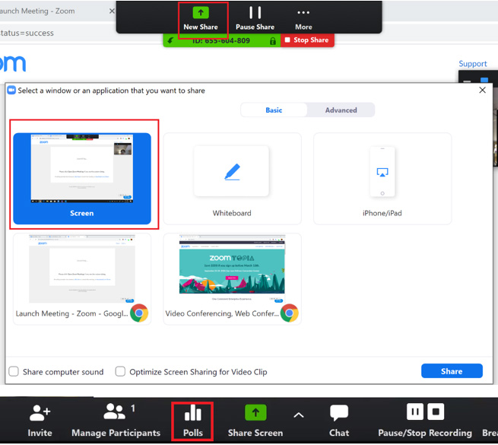Select Launch Meeting Chrome window thumbnail
Screen dimensions: 498x445
coord(82,278)
